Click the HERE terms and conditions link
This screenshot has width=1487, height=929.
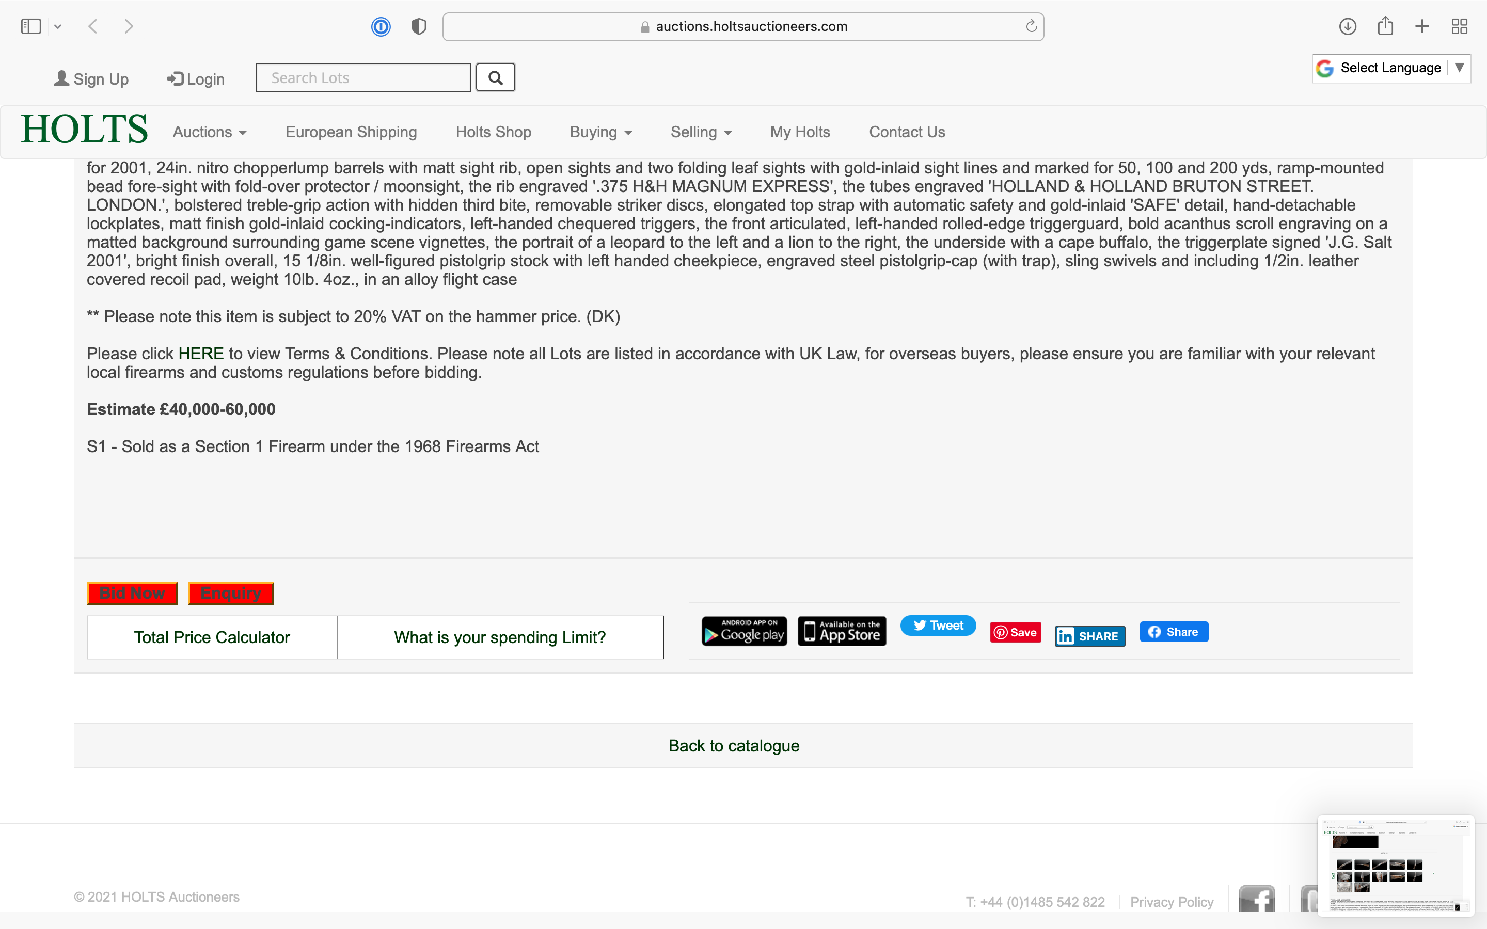point(201,354)
